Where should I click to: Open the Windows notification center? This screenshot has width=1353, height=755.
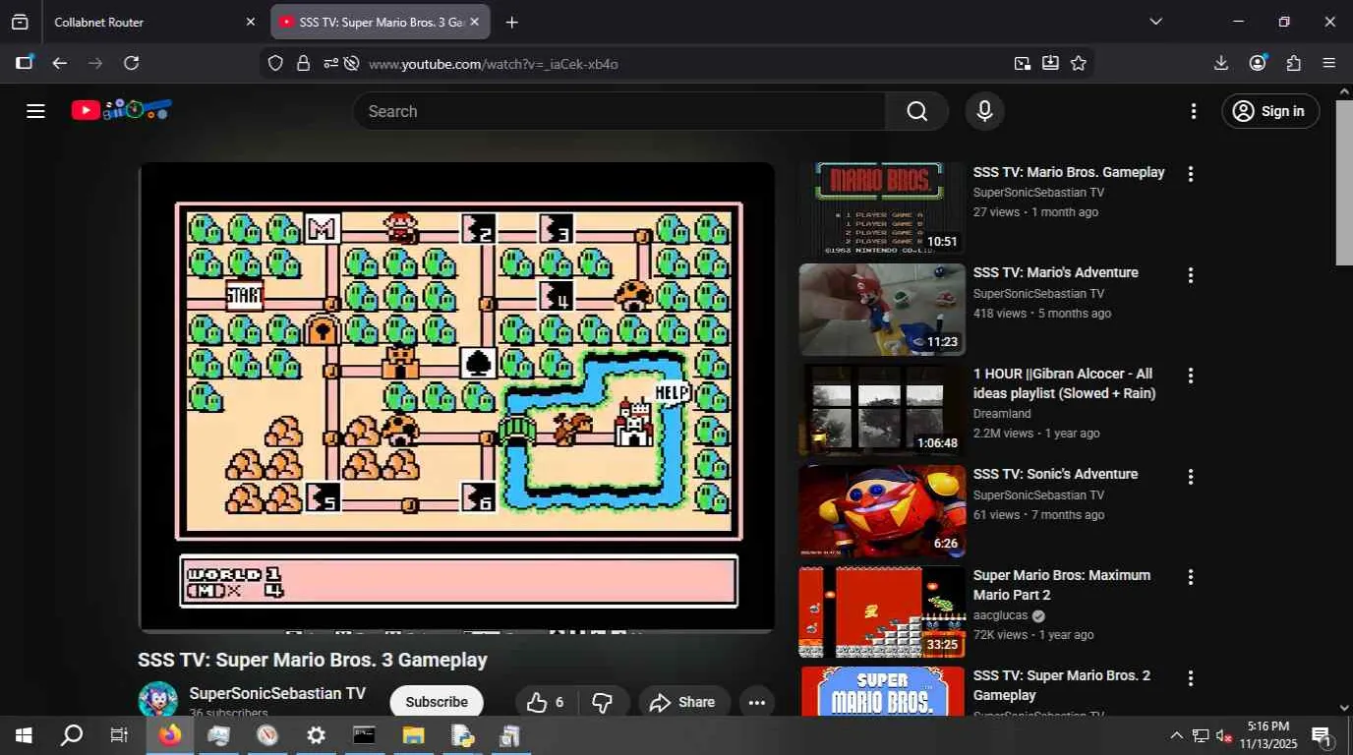click(x=1322, y=735)
